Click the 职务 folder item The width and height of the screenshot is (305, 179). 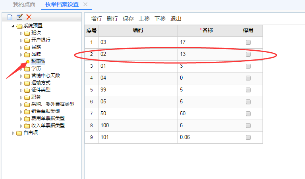[36, 97]
